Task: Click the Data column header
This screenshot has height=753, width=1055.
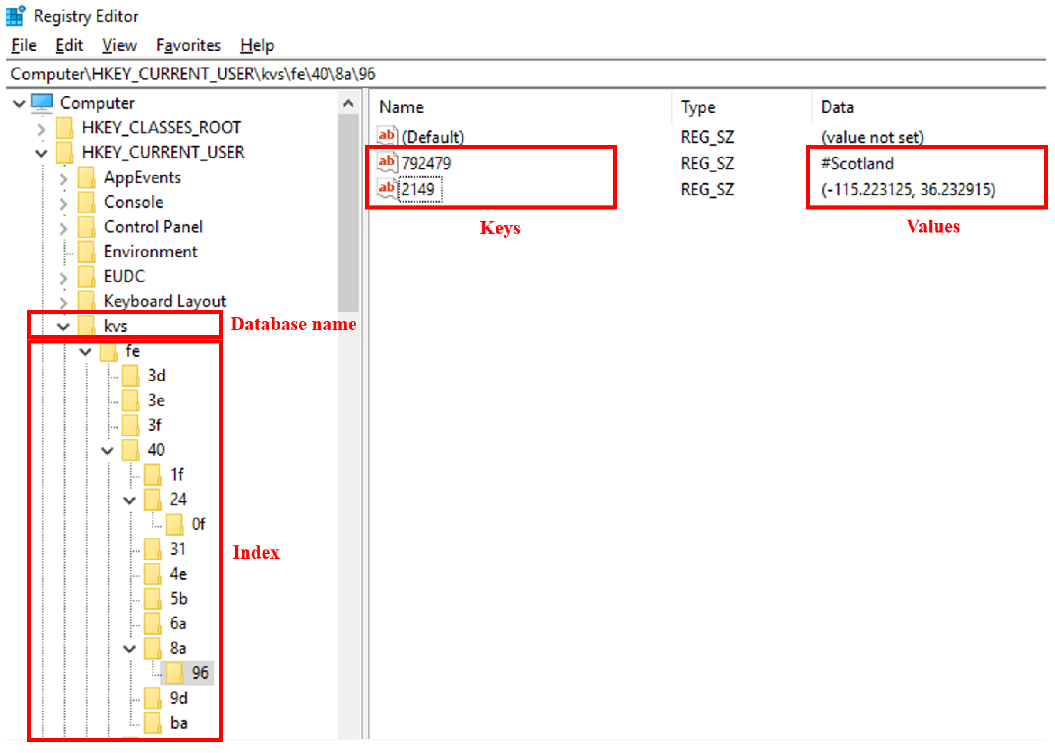Action: click(x=837, y=107)
